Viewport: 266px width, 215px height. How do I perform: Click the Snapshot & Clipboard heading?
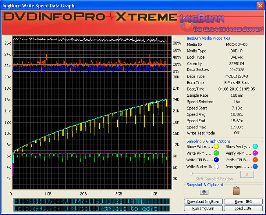pyautogui.click(x=205, y=185)
